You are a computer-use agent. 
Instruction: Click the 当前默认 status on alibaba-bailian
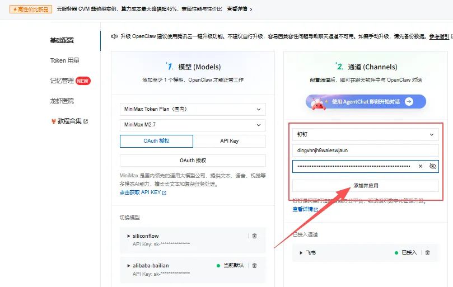click(x=230, y=266)
